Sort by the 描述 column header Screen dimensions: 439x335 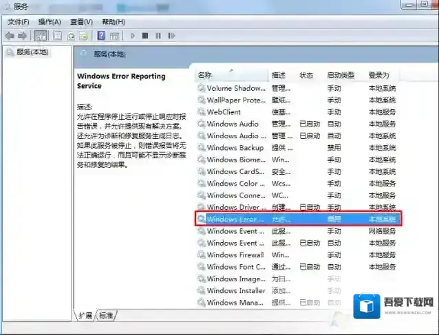click(279, 75)
